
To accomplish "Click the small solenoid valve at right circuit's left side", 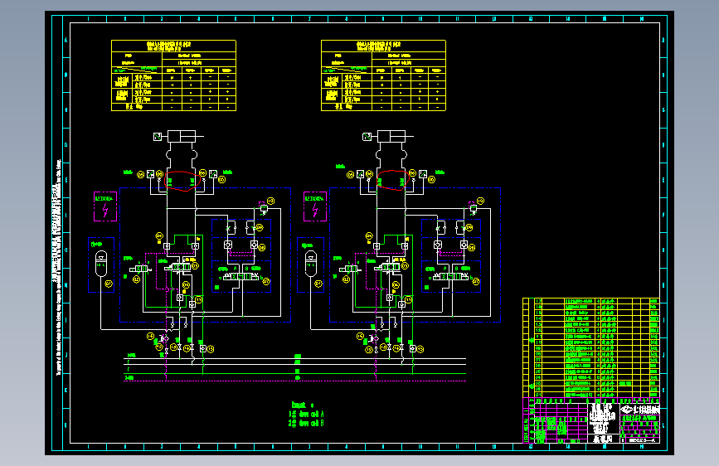I will [350, 269].
